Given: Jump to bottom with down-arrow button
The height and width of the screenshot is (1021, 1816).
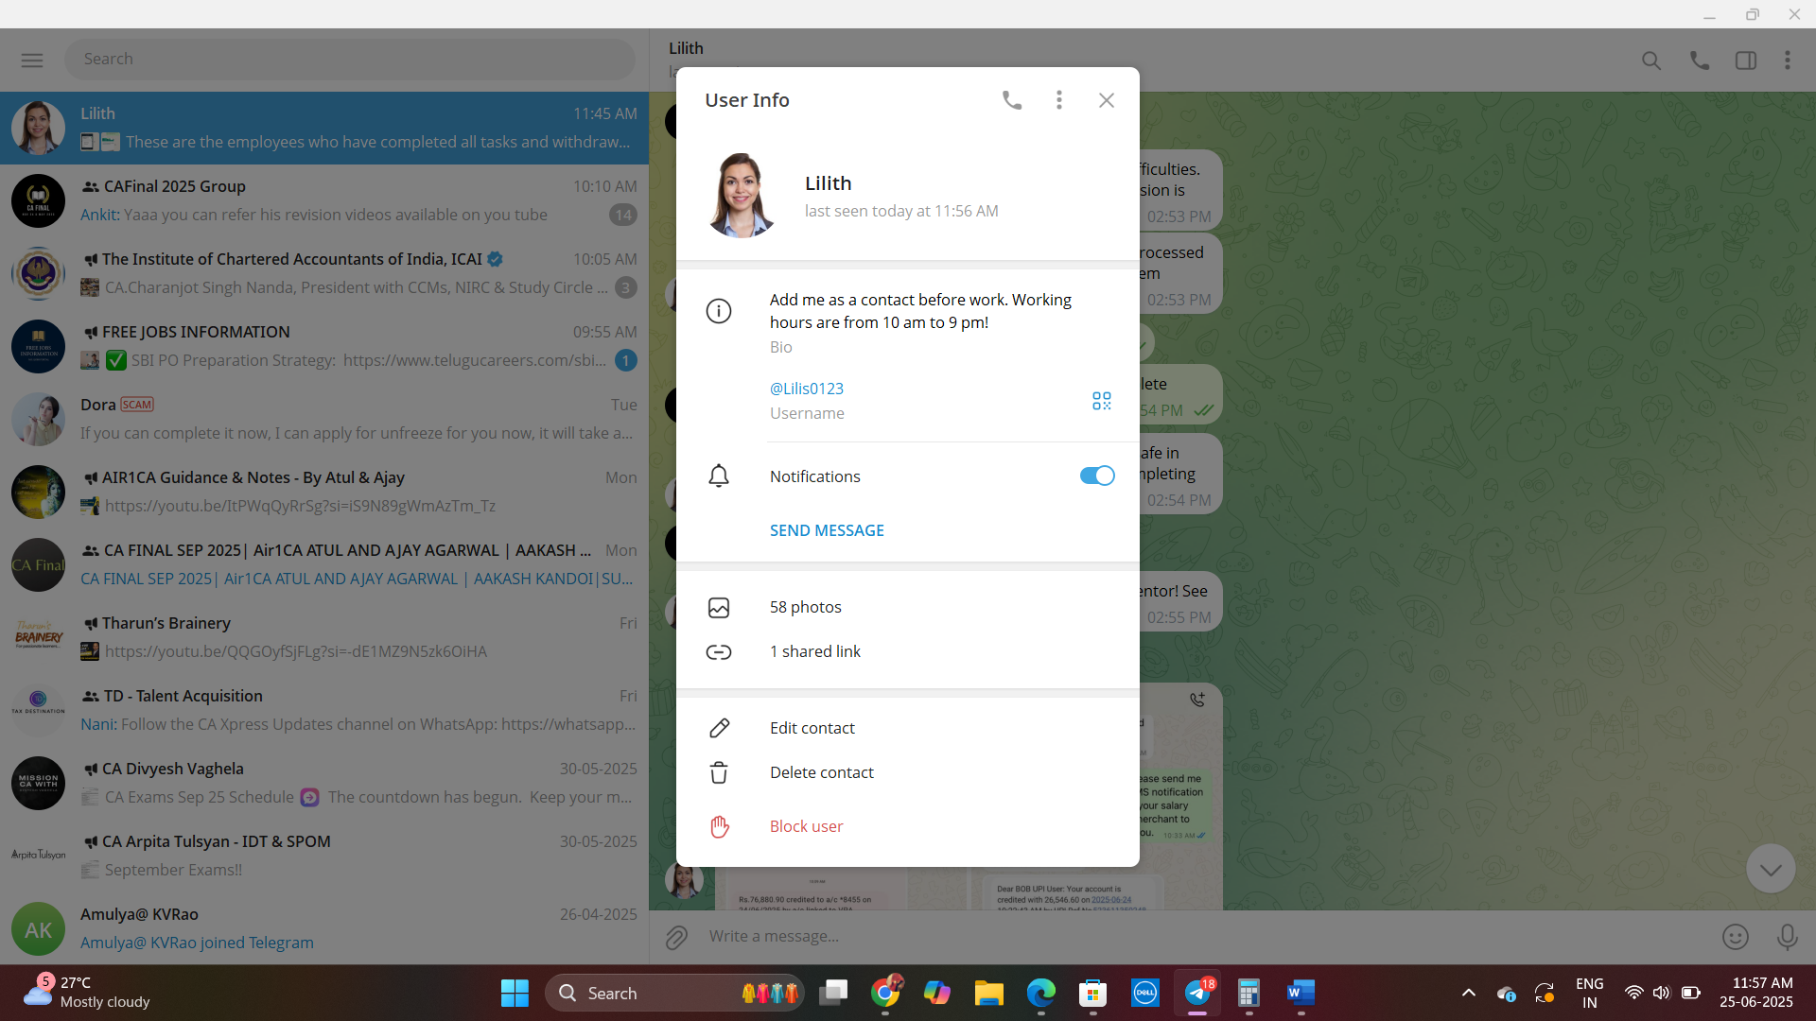Looking at the screenshot, I should tap(1770, 868).
